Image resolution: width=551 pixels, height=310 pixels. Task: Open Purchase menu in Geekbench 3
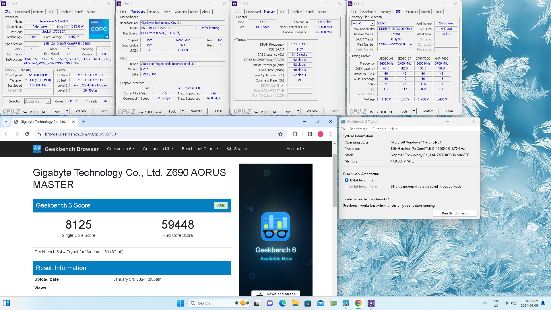point(379,129)
